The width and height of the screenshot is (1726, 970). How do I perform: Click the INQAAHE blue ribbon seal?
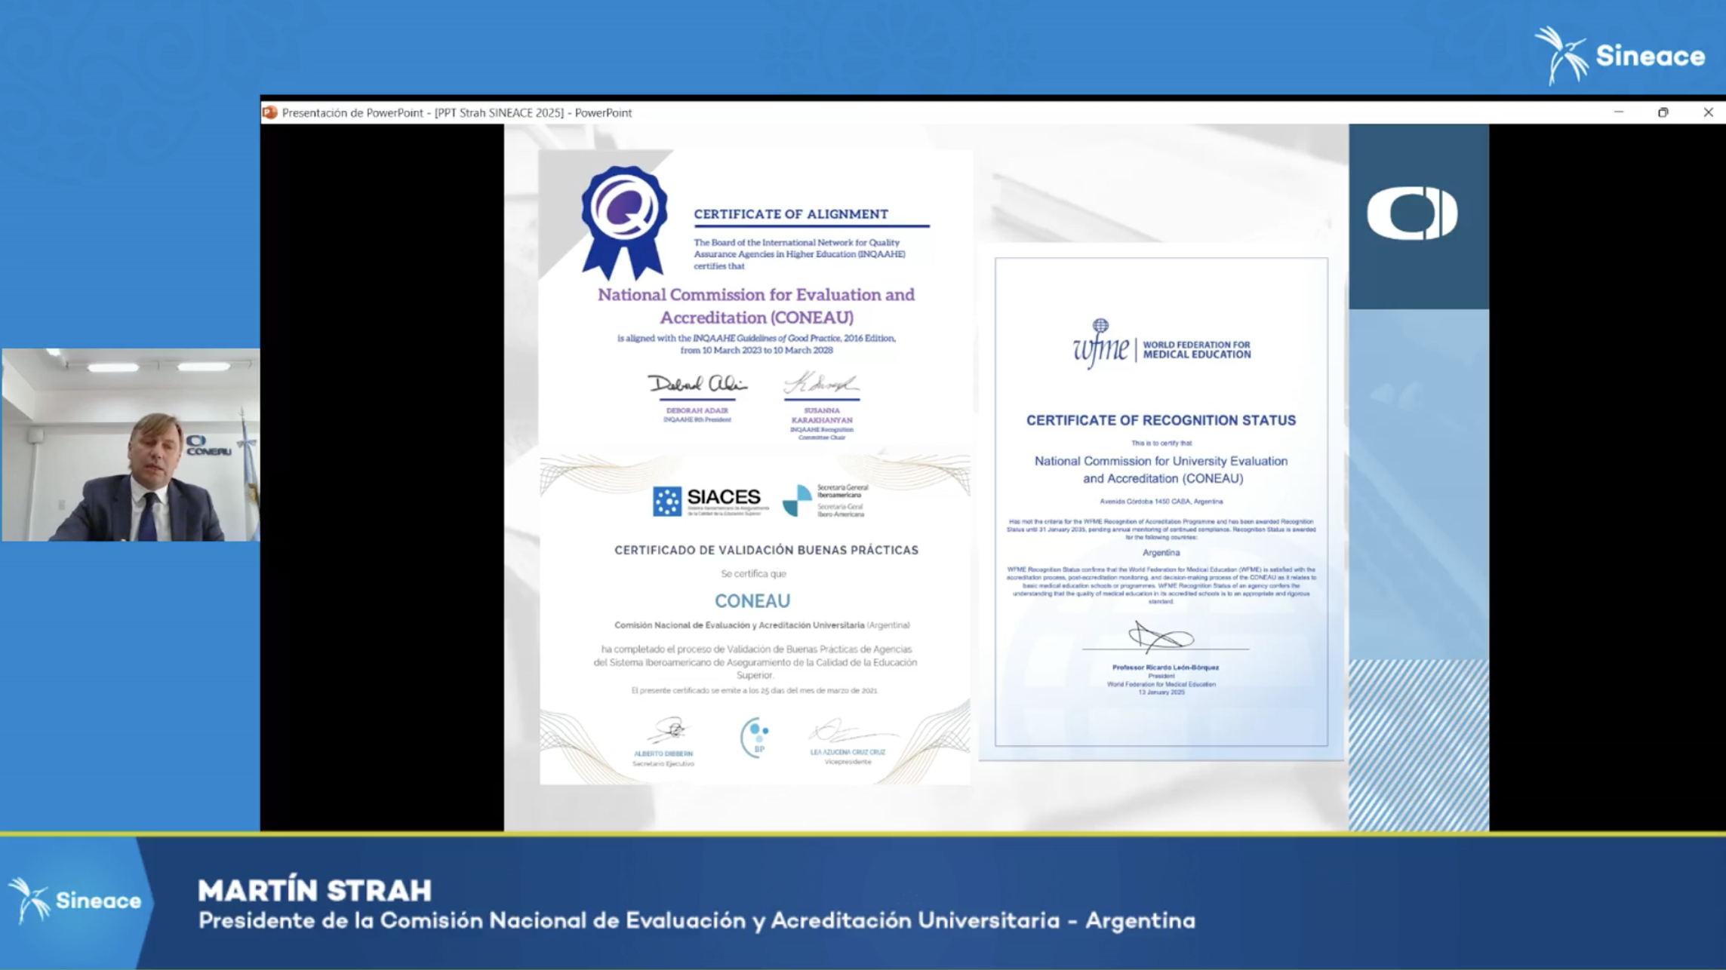point(623,222)
